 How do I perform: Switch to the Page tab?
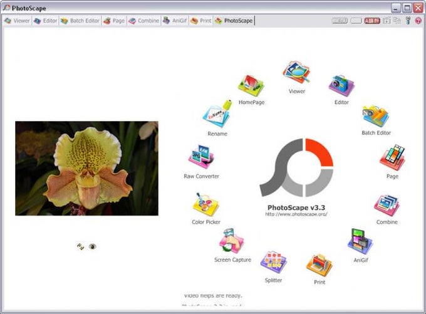(114, 21)
